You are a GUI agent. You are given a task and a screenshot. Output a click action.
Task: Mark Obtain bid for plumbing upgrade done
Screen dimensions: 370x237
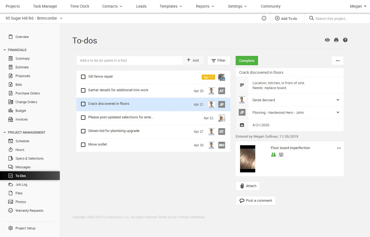point(83,131)
